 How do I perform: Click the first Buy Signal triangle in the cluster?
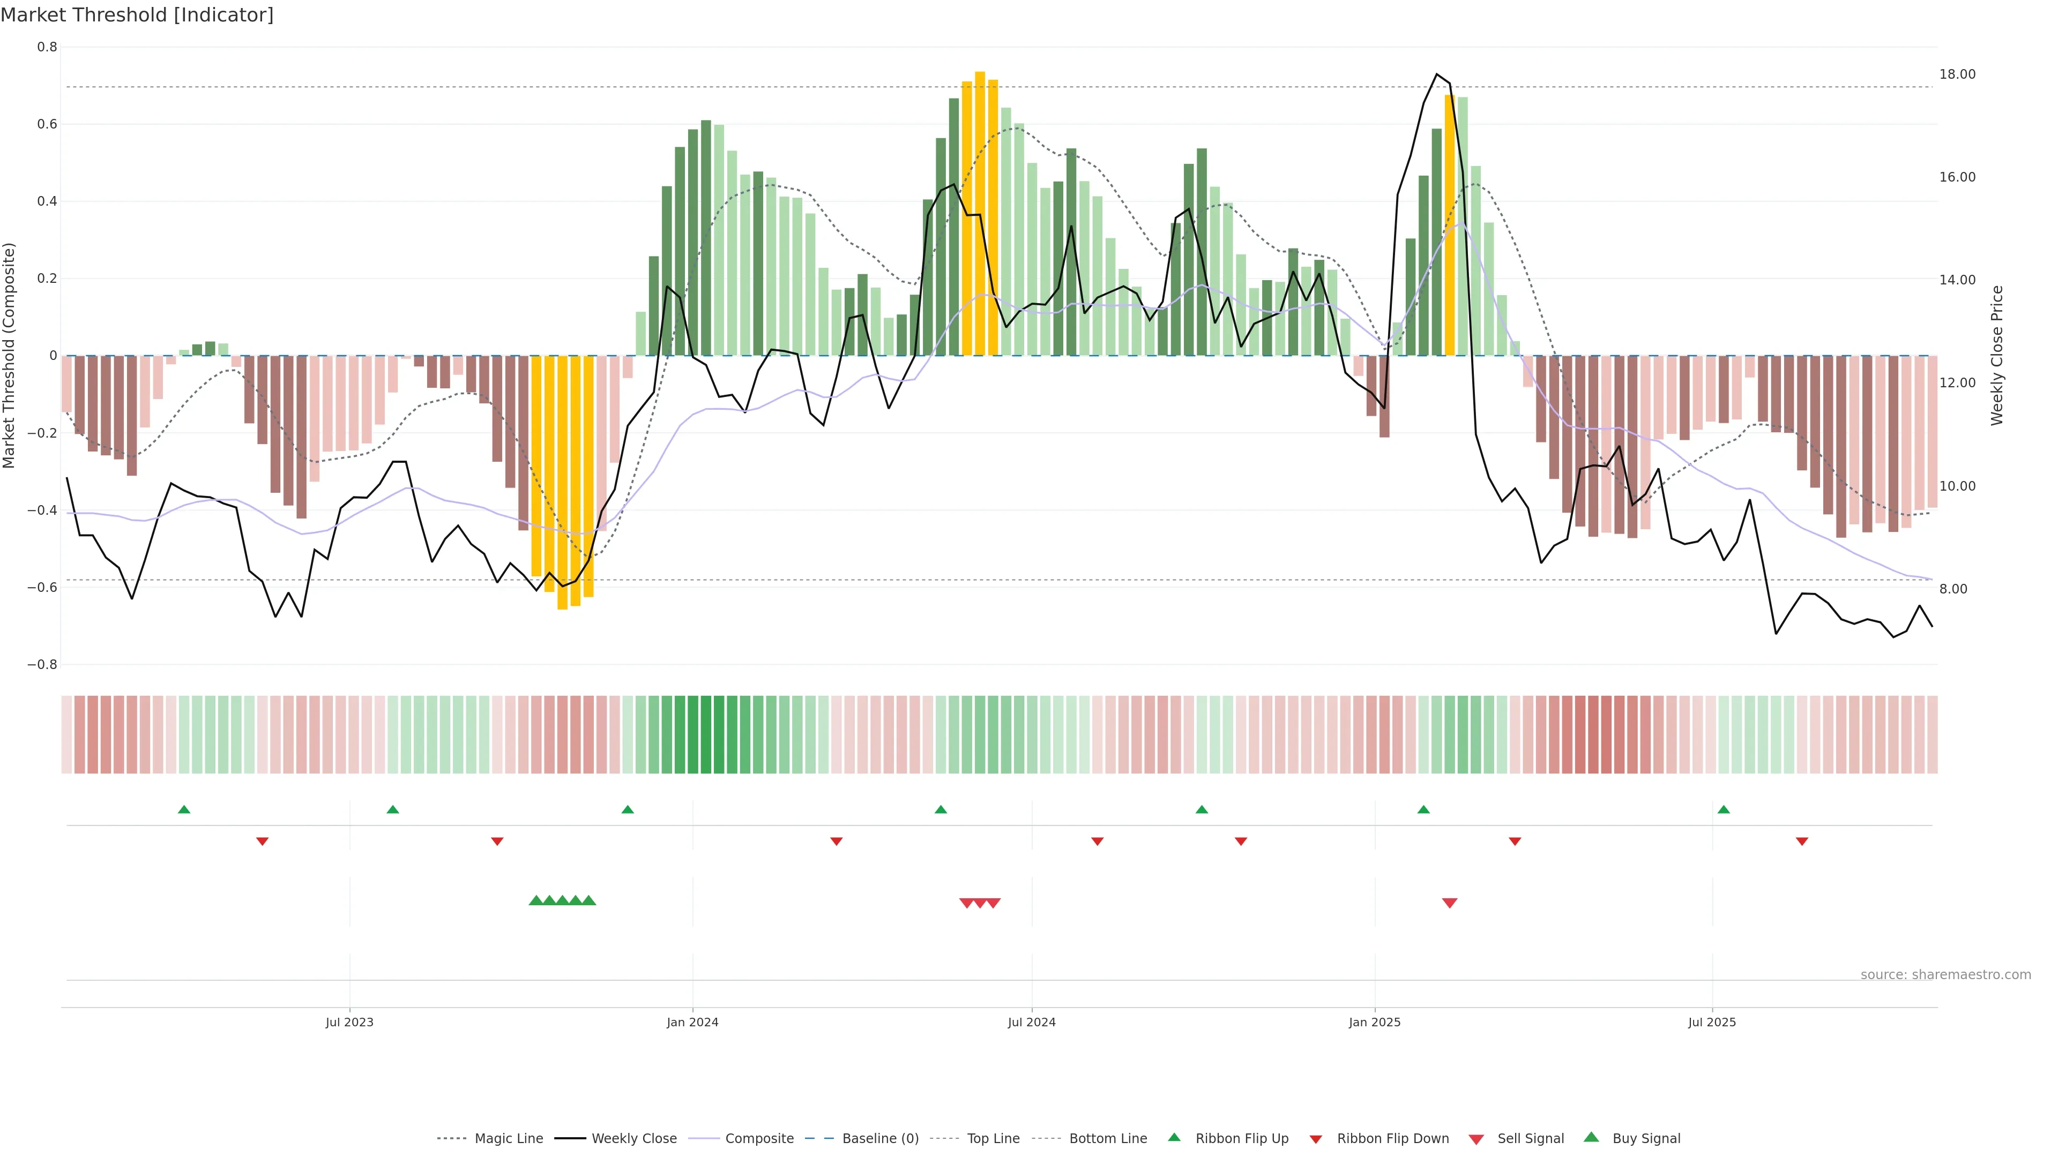pyautogui.click(x=536, y=900)
